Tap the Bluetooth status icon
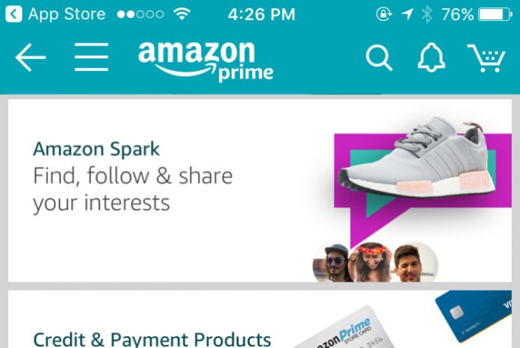Screen dimensions: 520x348 427,15
